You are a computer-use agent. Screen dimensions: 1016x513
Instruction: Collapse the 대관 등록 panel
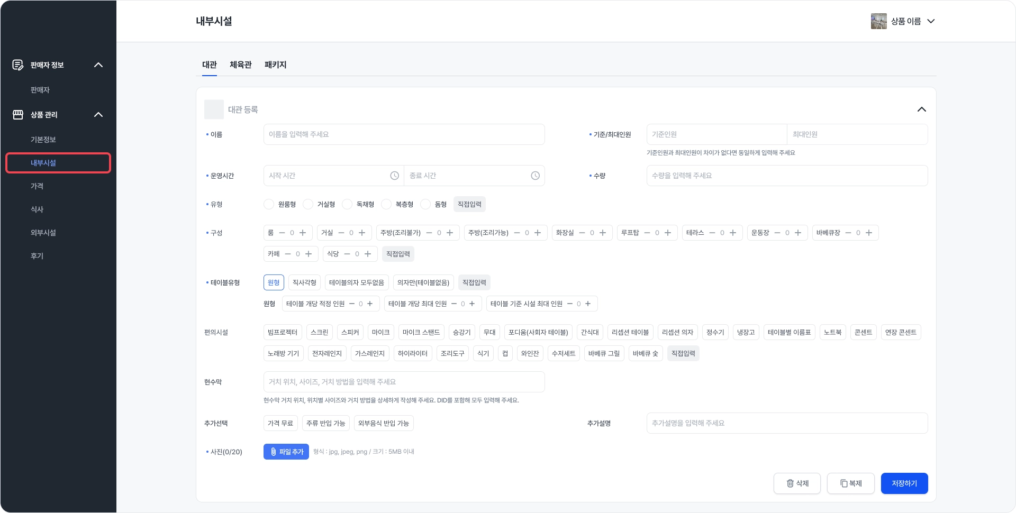pos(922,109)
